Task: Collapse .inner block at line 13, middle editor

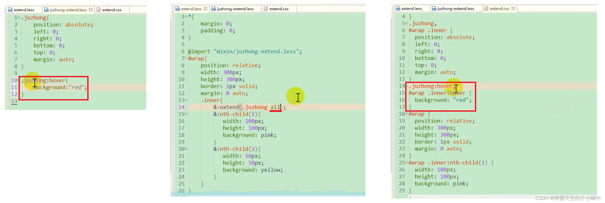Action: click(186, 100)
